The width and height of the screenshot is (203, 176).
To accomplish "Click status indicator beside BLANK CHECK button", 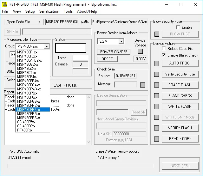I will click(156, 96).
